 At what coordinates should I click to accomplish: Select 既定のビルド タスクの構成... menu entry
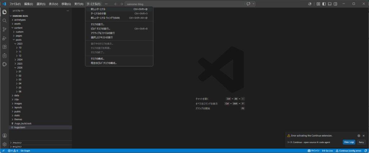coord(119,63)
